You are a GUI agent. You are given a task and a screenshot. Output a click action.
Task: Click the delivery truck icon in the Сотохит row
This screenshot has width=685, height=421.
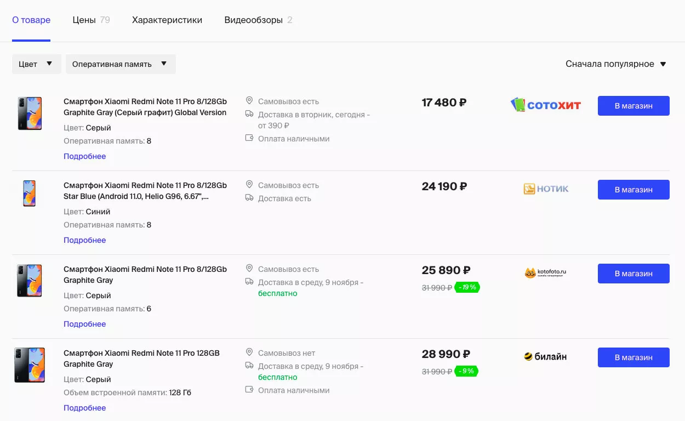pyautogui.click(x=249, y=114)
